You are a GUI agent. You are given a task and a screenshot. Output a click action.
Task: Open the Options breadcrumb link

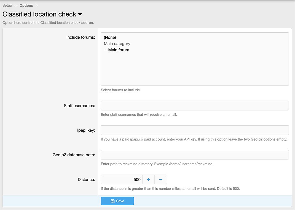[x=26, y=6]
